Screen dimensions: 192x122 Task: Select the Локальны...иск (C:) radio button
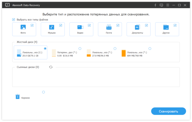pos(45,48)
